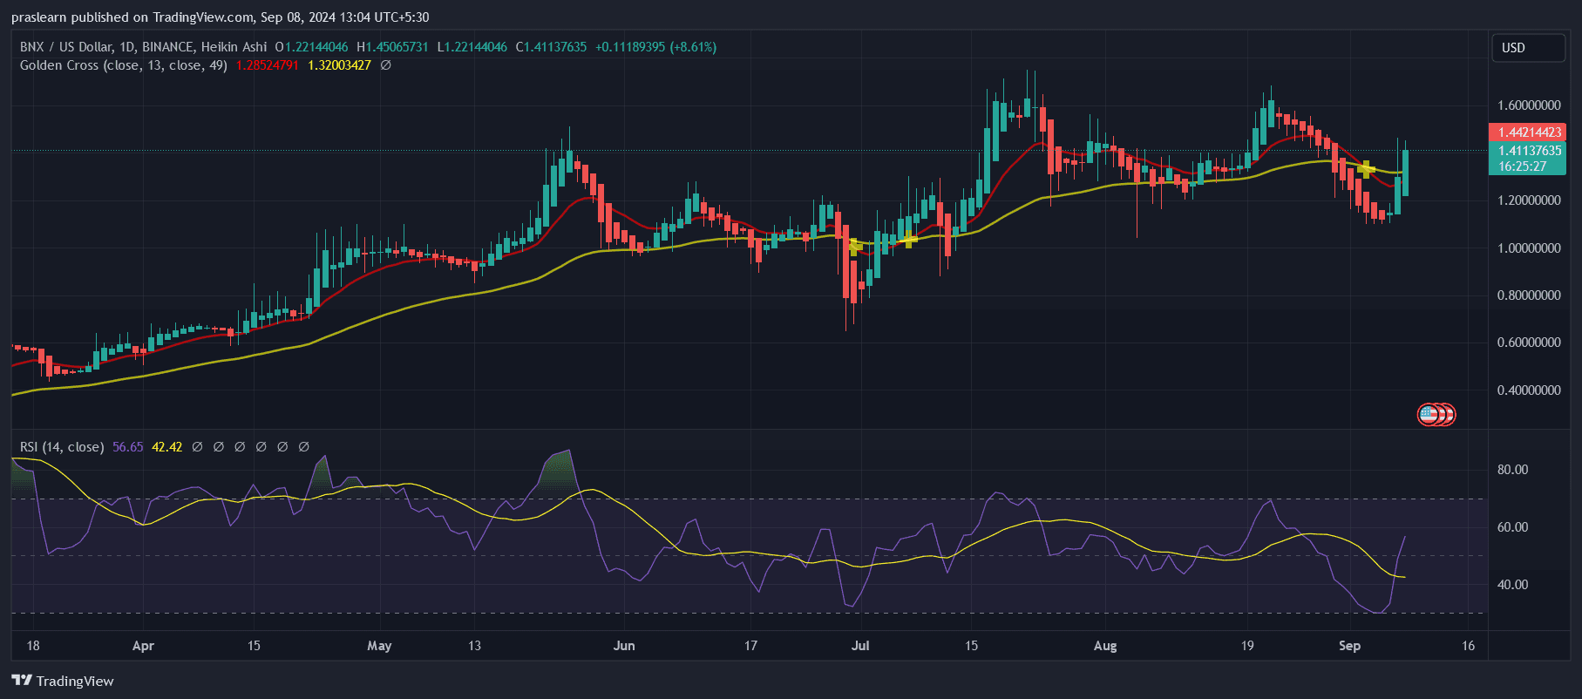Click the open value O1.22144046

311,47
